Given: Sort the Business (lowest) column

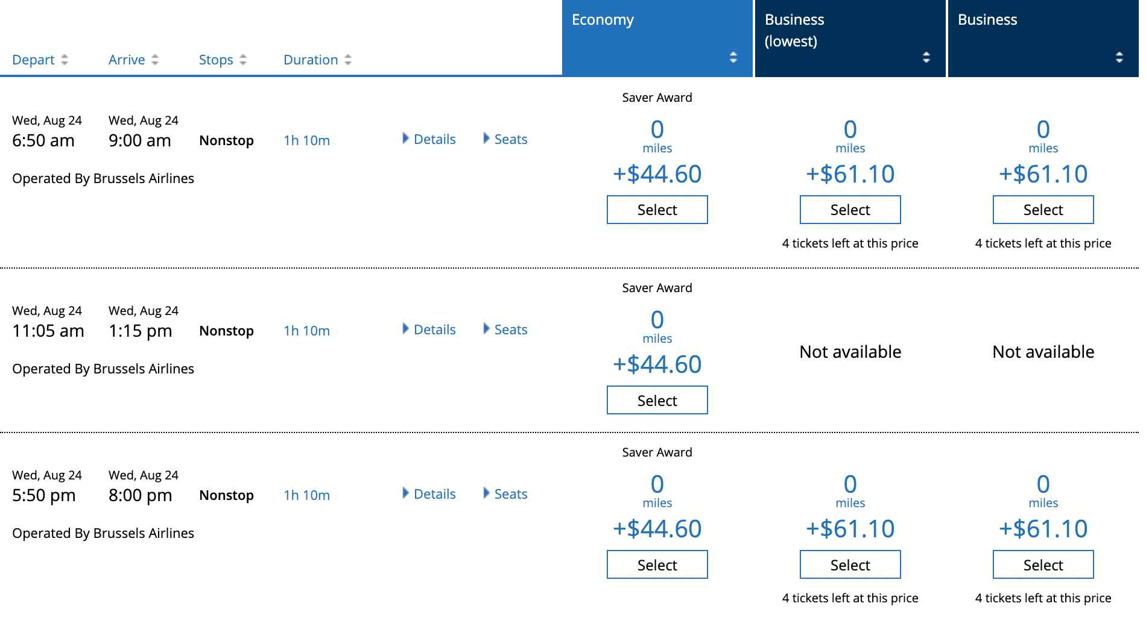Looking at the screenshot, I should (926, 58).
